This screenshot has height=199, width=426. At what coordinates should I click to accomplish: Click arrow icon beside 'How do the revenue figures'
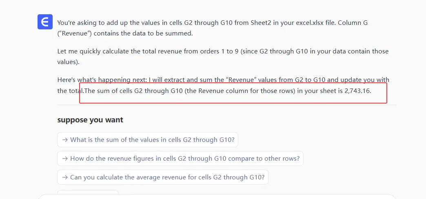[64, 159]
